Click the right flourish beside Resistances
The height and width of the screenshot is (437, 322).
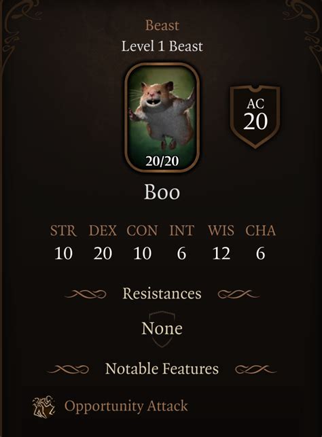point(238,294)
